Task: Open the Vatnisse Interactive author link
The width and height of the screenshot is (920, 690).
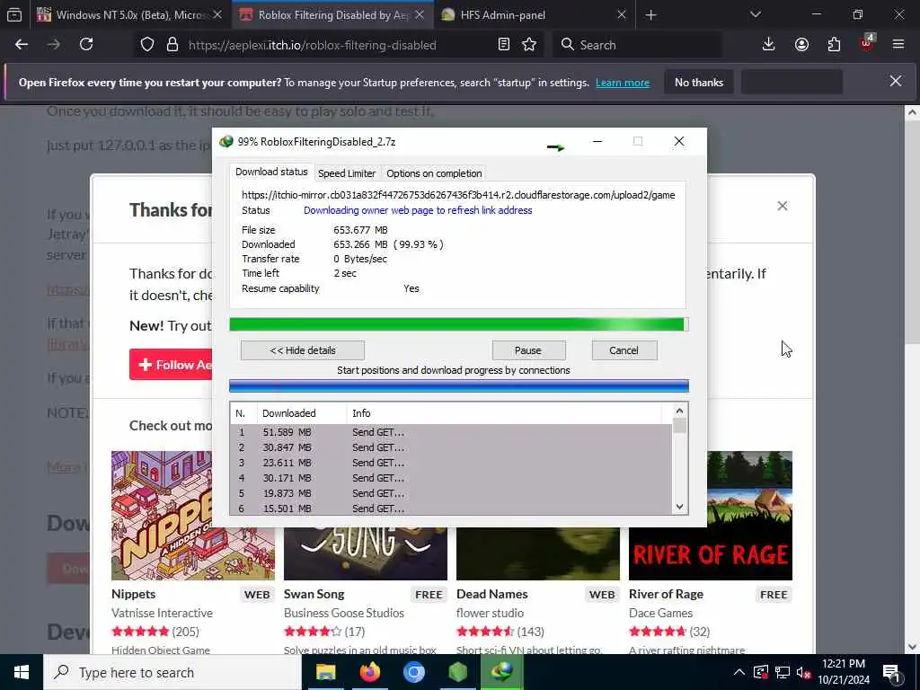Action: (162, 613)
